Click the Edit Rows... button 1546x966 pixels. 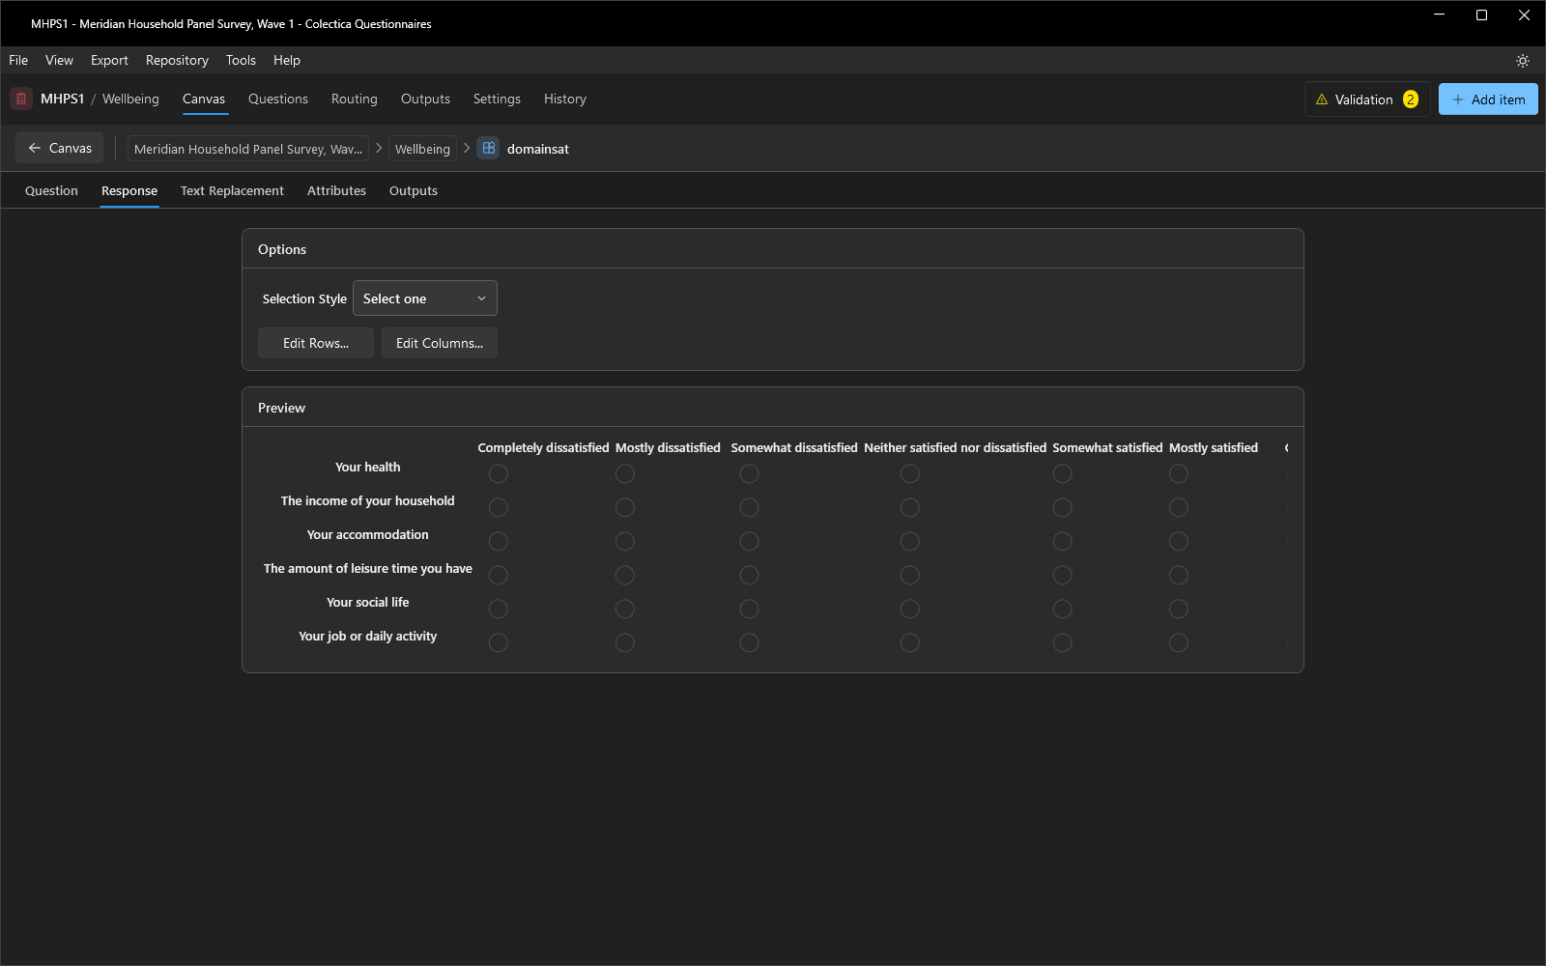316,343
